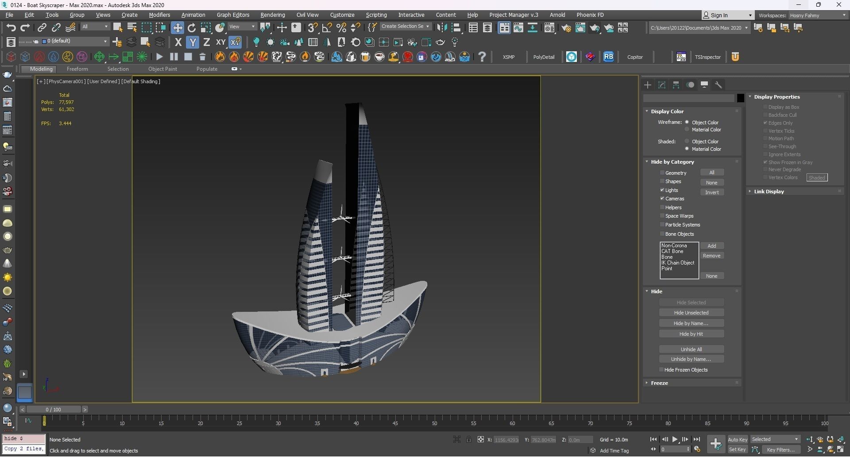
Task: Enable Hide Frozen Objects checkbox
Action: pos(661,370)
